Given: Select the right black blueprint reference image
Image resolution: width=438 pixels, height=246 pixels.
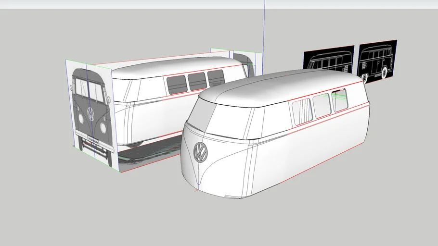Looking at the screenshot, I should coord(377,61).
